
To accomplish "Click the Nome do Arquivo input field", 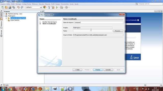I will tap(99, 22).
